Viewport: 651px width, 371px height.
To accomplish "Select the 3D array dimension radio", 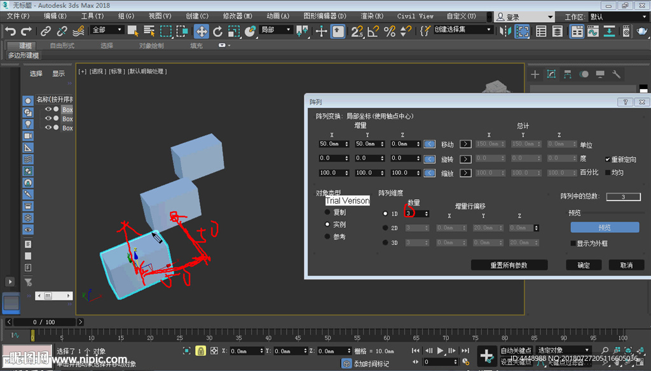I will click(385, 242).
